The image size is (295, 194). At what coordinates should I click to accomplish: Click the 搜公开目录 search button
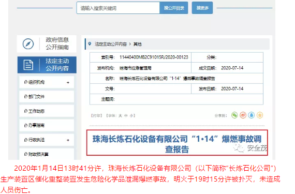pos(174,8)
